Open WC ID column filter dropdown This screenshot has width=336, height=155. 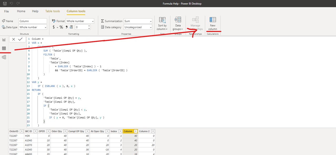coord(35,131)
